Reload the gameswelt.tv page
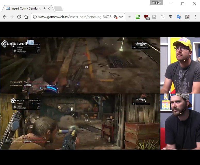Image resolution: width=200 pixels, height=165 pixels. 19,17
